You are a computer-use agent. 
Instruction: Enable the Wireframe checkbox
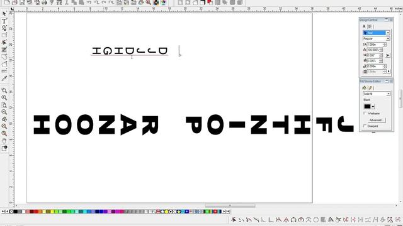click(x=365, y=113)
